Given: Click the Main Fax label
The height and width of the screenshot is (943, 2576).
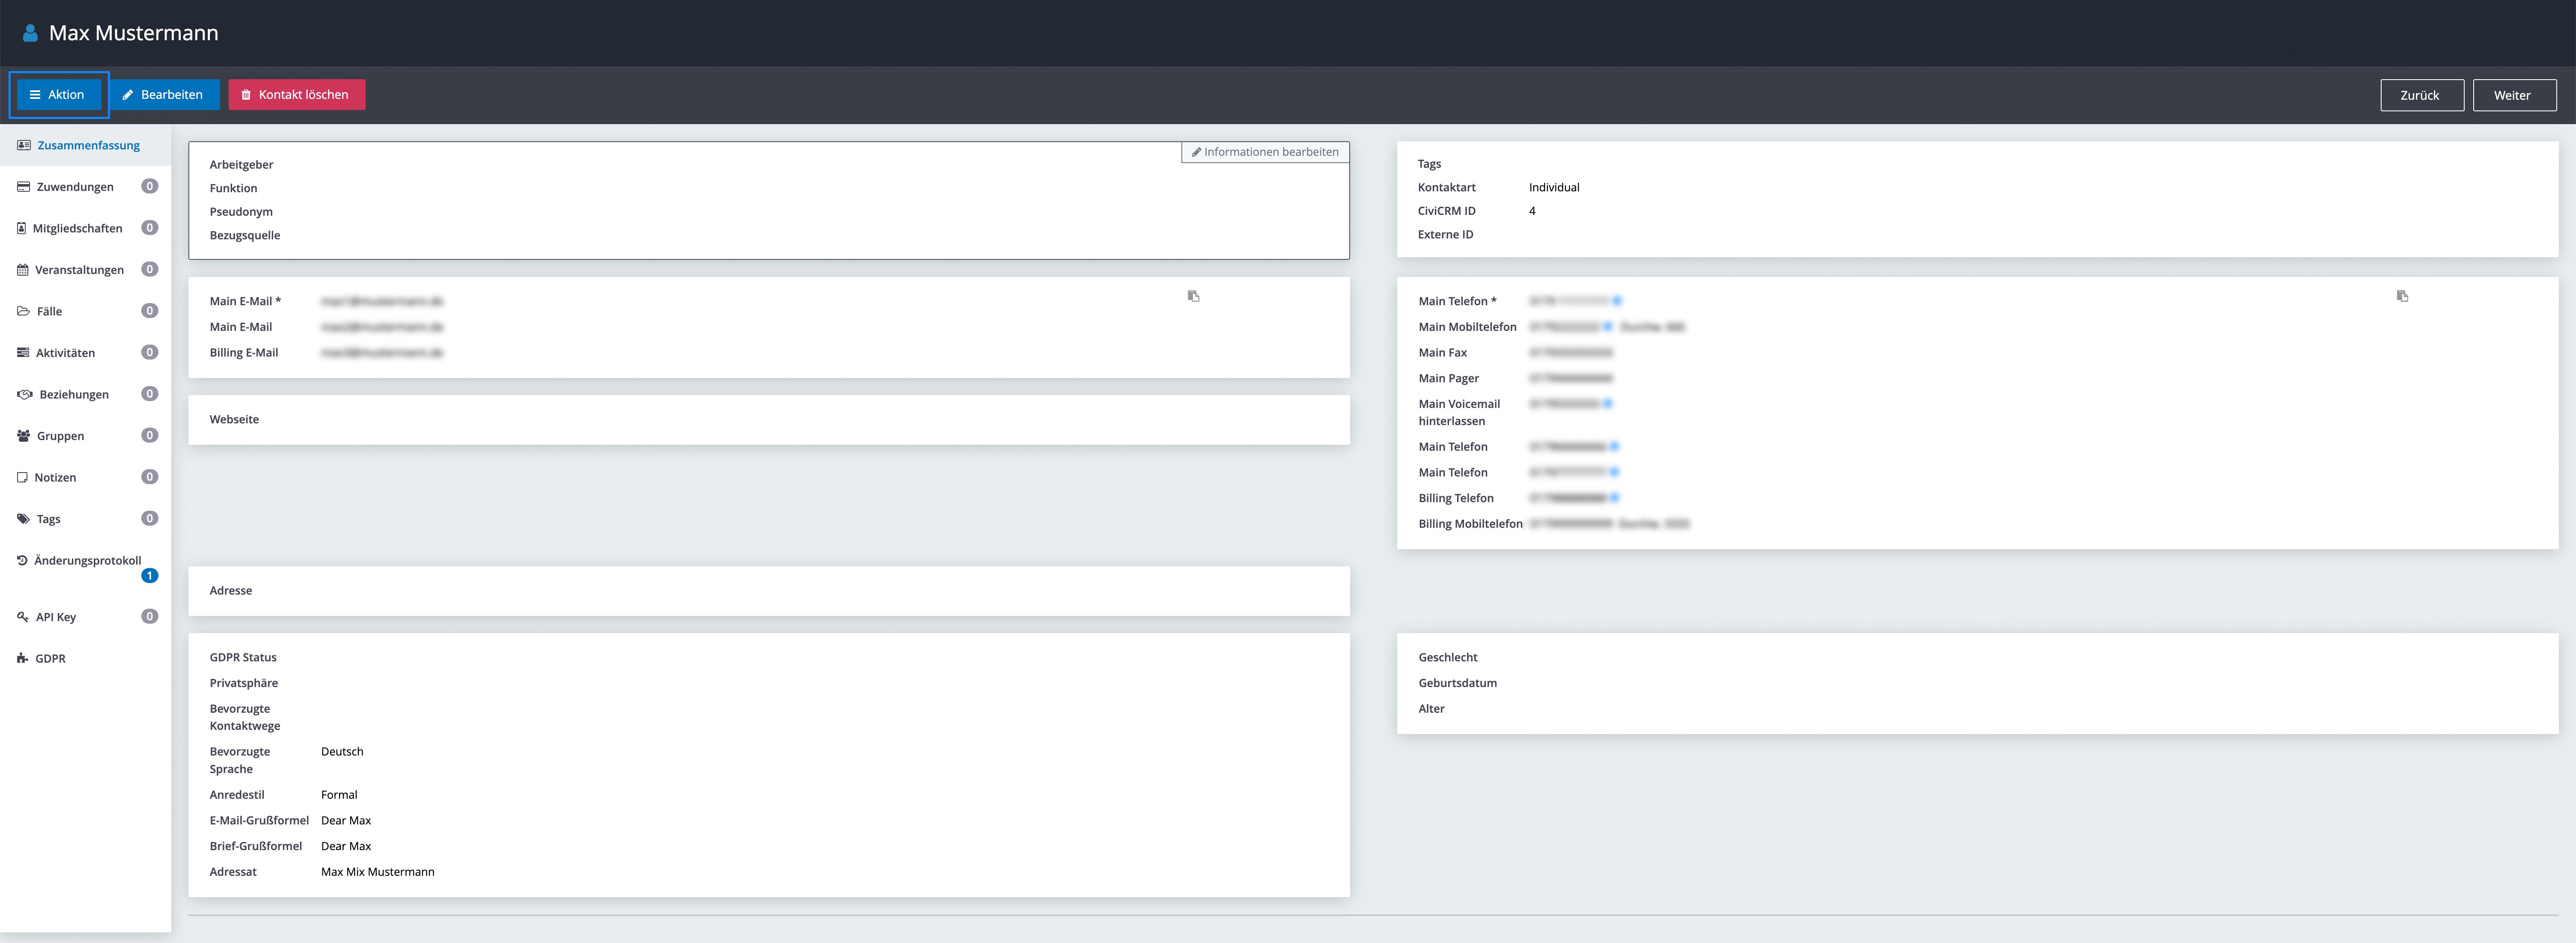Looking at the screenshot, I should (1442, 353).
